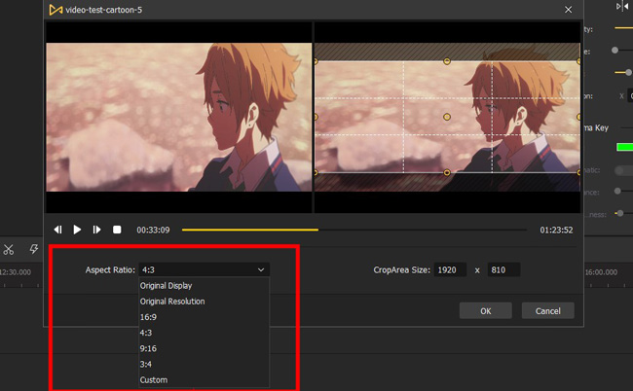Viewport: 633px width, 391px height.
Task: Click the crop height field 810
Action: coord(503,269)
